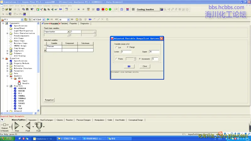Expand the Advanced tree node
Viewport: 251px width, 141px height.
click(7, 111)
